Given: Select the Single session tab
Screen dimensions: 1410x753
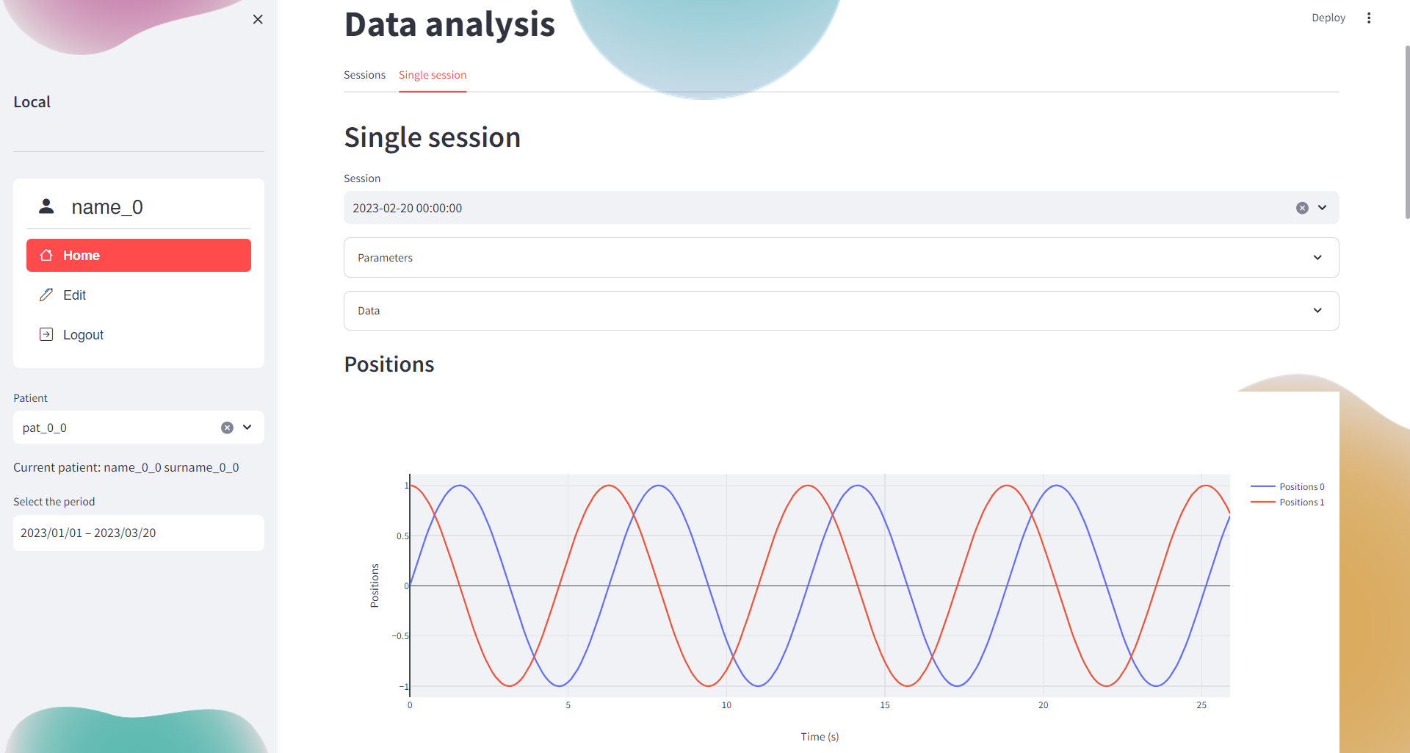Looking at the screenshot, I should coord(433,75).
